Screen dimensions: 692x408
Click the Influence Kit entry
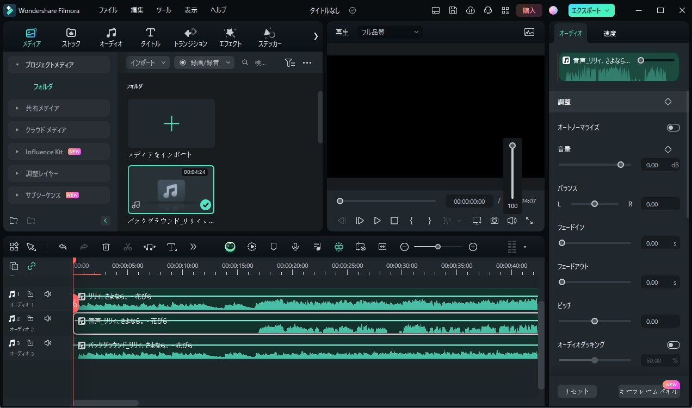click(x=59, y=152)
